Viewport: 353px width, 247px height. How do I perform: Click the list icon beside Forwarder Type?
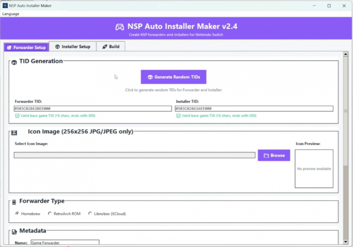[14, 202]
